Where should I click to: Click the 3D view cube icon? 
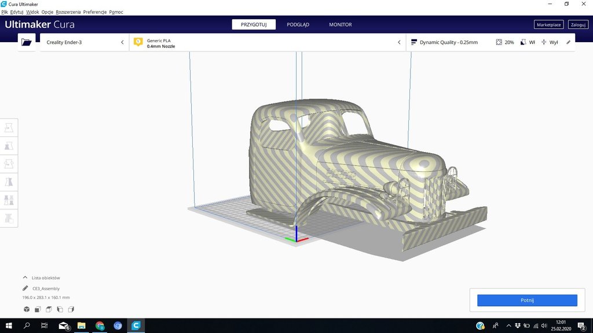click(x=26, y=309)
